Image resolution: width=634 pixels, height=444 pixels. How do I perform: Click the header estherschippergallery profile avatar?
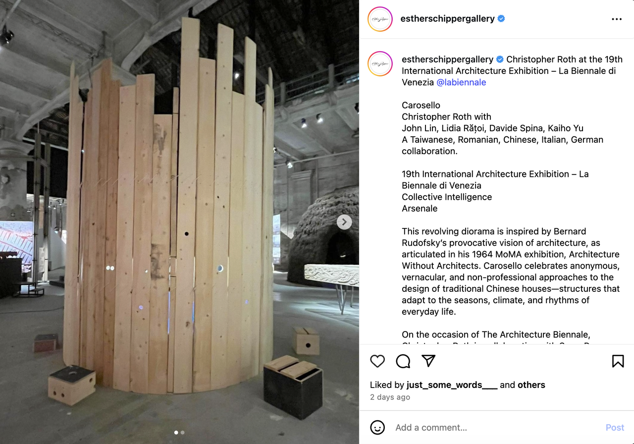click(x=380, y=19)
